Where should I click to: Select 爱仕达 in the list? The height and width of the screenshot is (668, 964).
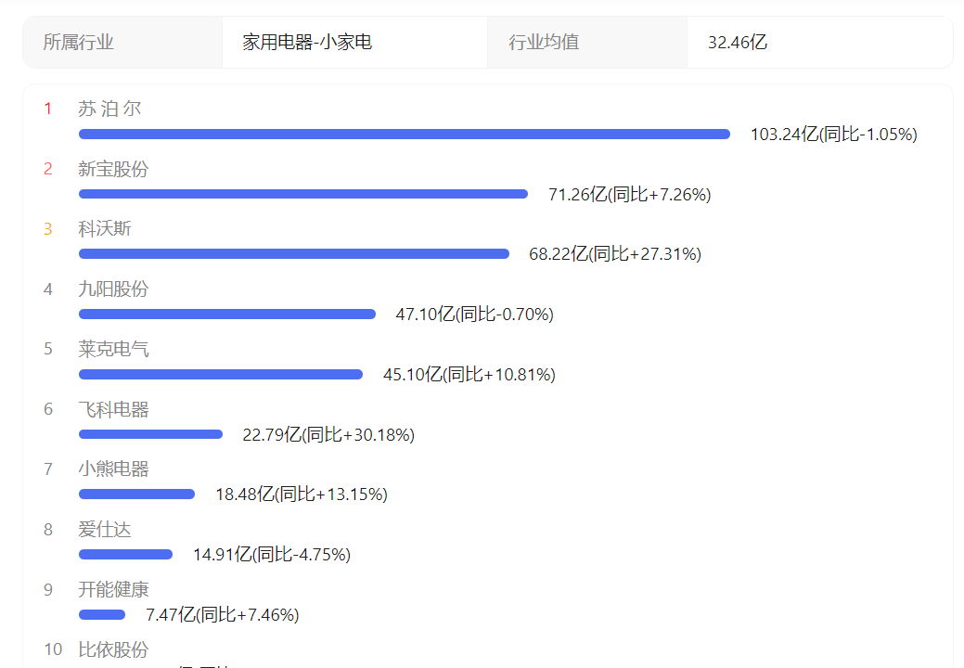tap(105, 529)
